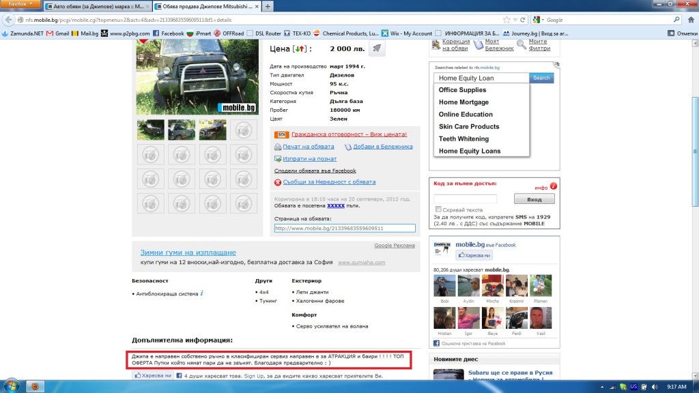The height and width of the screenshot is (393, 699).
Task: Open the TEX-KO bookmark
Action: coord(298,33)
